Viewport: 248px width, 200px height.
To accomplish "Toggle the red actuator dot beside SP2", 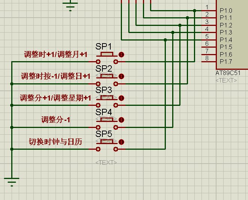I will click(x=121, y=76).
